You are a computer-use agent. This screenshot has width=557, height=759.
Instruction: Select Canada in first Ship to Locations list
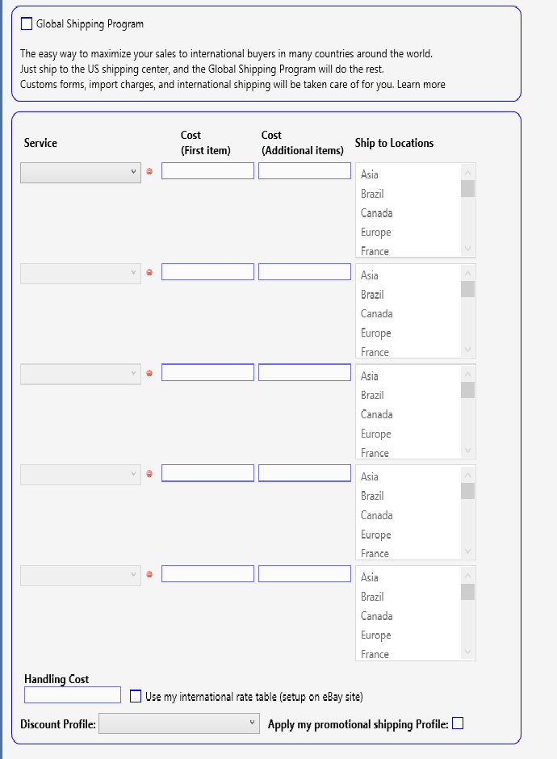click(376, 213)
